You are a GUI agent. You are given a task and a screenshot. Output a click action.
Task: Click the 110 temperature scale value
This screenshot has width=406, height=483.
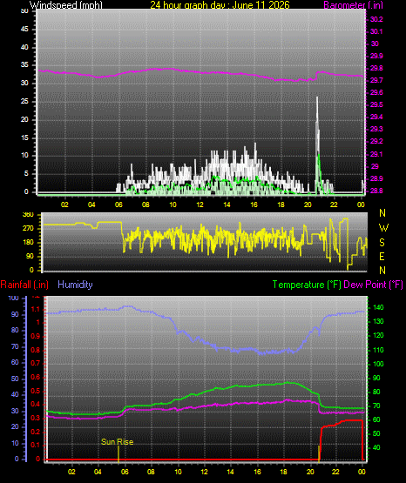tap(378, 350)
